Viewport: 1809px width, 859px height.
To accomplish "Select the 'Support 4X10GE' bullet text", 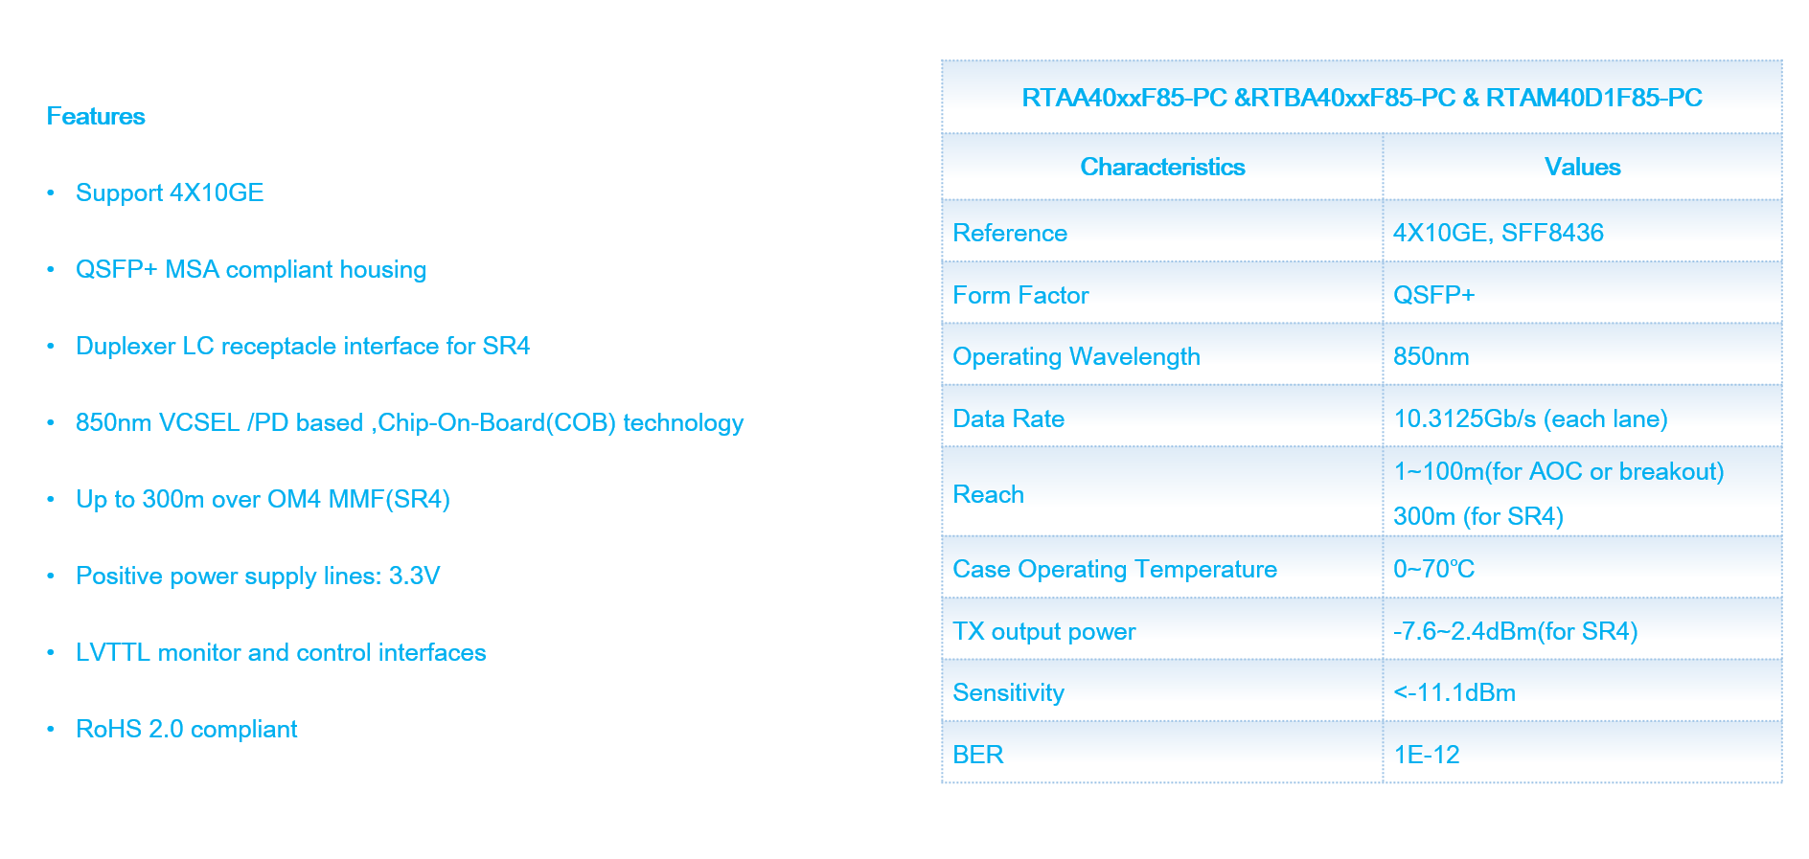I will (170, 192).
